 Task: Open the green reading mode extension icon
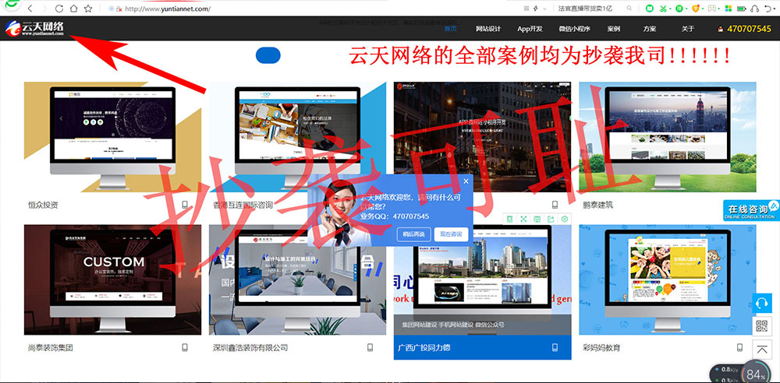pyautogui.click(x=649, y=9)
